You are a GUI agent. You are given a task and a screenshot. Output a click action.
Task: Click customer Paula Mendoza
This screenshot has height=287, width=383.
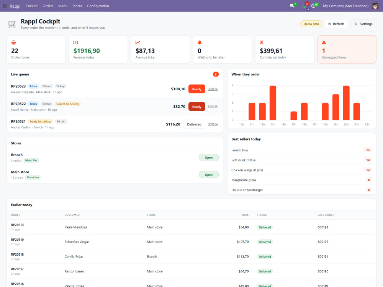coord(76,227)
